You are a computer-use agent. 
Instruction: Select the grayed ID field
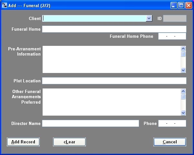pos(175,18)
